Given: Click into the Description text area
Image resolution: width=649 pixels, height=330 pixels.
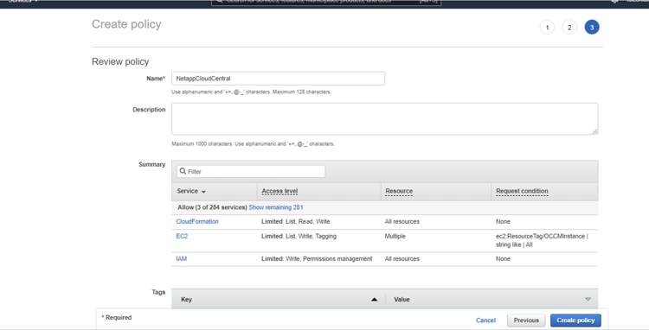Looking at the screenshot, I should [385, 118].
